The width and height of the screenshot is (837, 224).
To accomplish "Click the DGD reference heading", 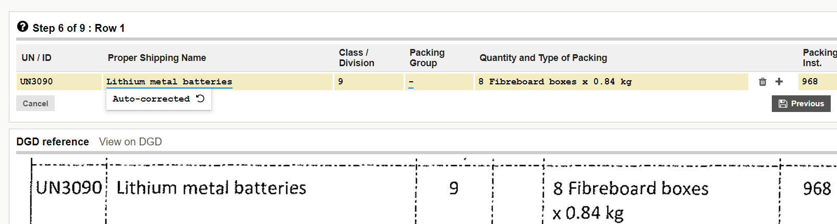I will (53, 142).
